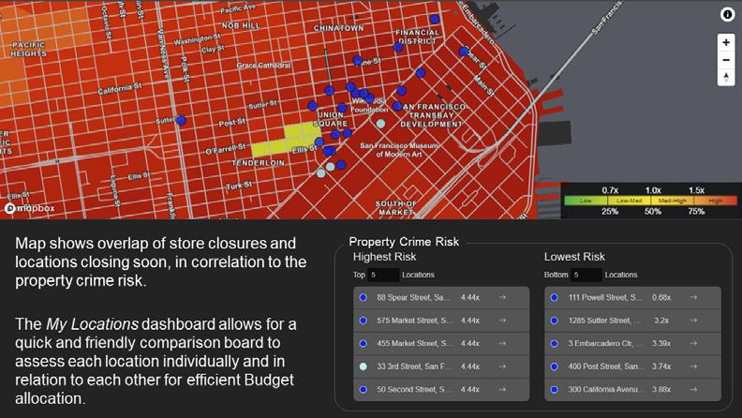Select the 3 Embarcadero Ctr address text

(x=605, y=343)
